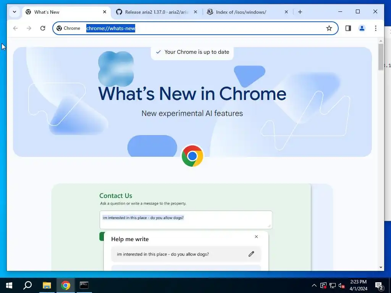391x293 pixels.
Task: Close the What's New tab
Action: click(x=105, y=12)
